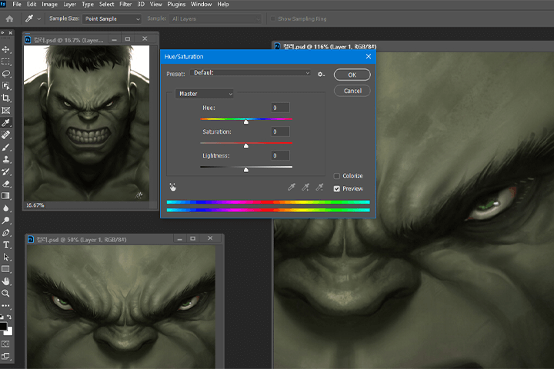
Task: Open the Select menu
Action: click(x=106, y=5)
